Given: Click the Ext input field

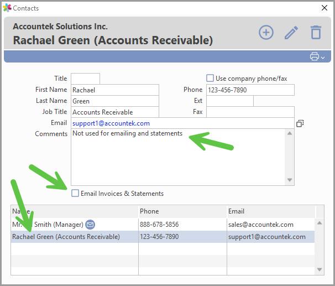Looking at the screenshot, I should (x=230, y=101).
